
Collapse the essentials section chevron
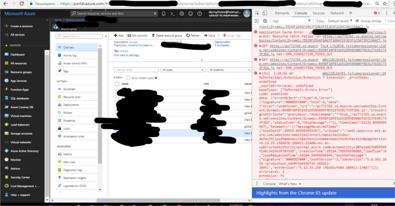[202, 60]
